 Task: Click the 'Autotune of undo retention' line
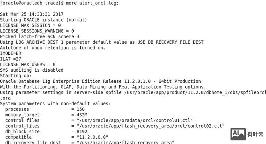[x=53, y=48]
